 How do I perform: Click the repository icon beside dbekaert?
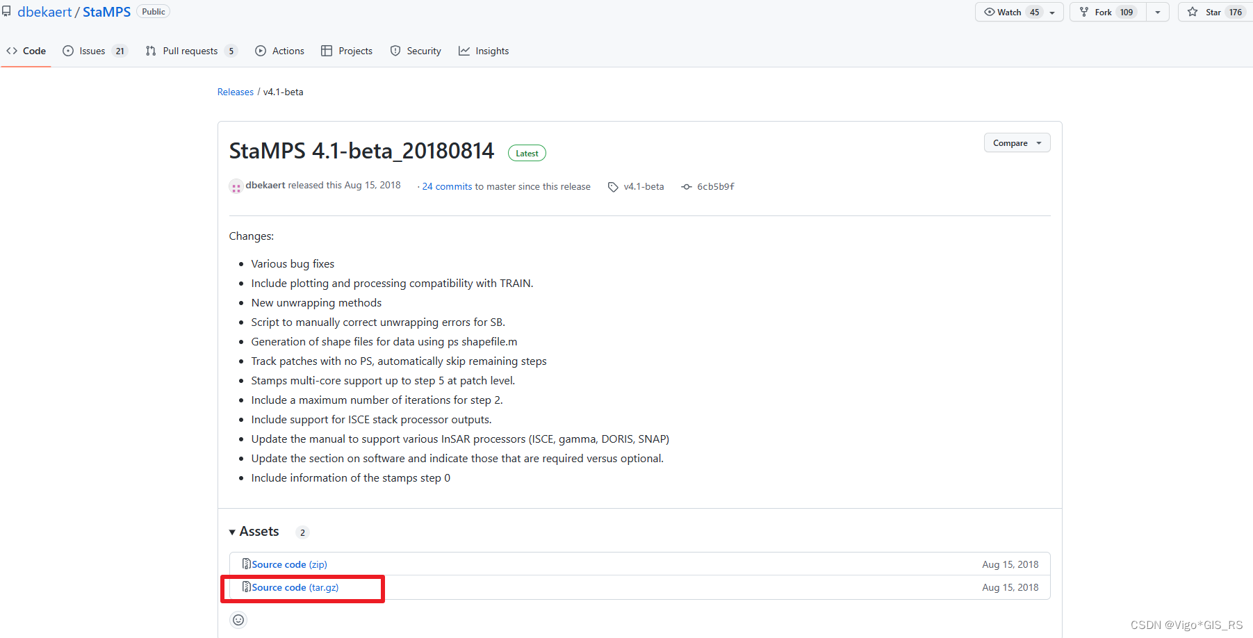[x=7, y=12]
